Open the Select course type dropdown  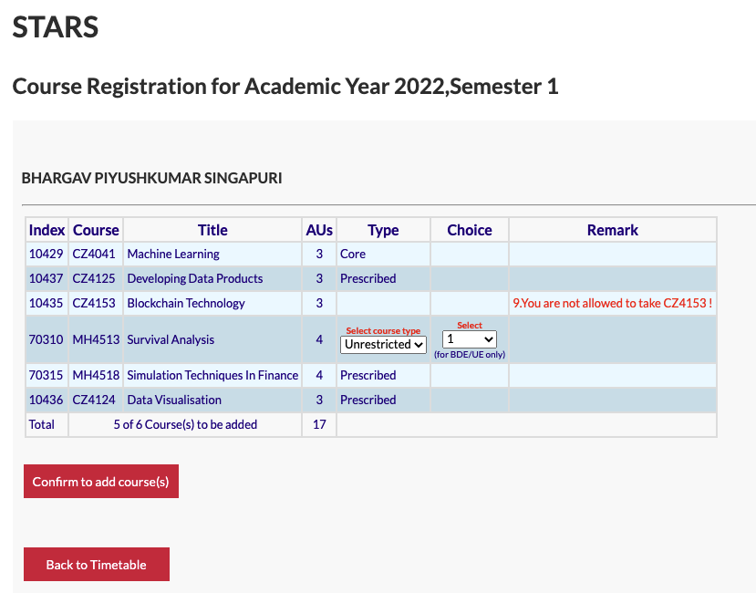coord(383,344)
